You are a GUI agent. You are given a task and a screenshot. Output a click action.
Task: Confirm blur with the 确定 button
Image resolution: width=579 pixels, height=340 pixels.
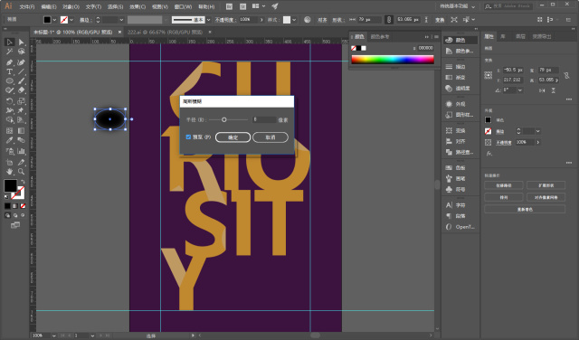coord(233,137)
